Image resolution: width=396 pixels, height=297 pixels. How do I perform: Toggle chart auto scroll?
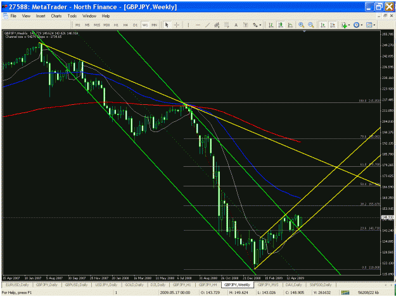coord(323,25)
